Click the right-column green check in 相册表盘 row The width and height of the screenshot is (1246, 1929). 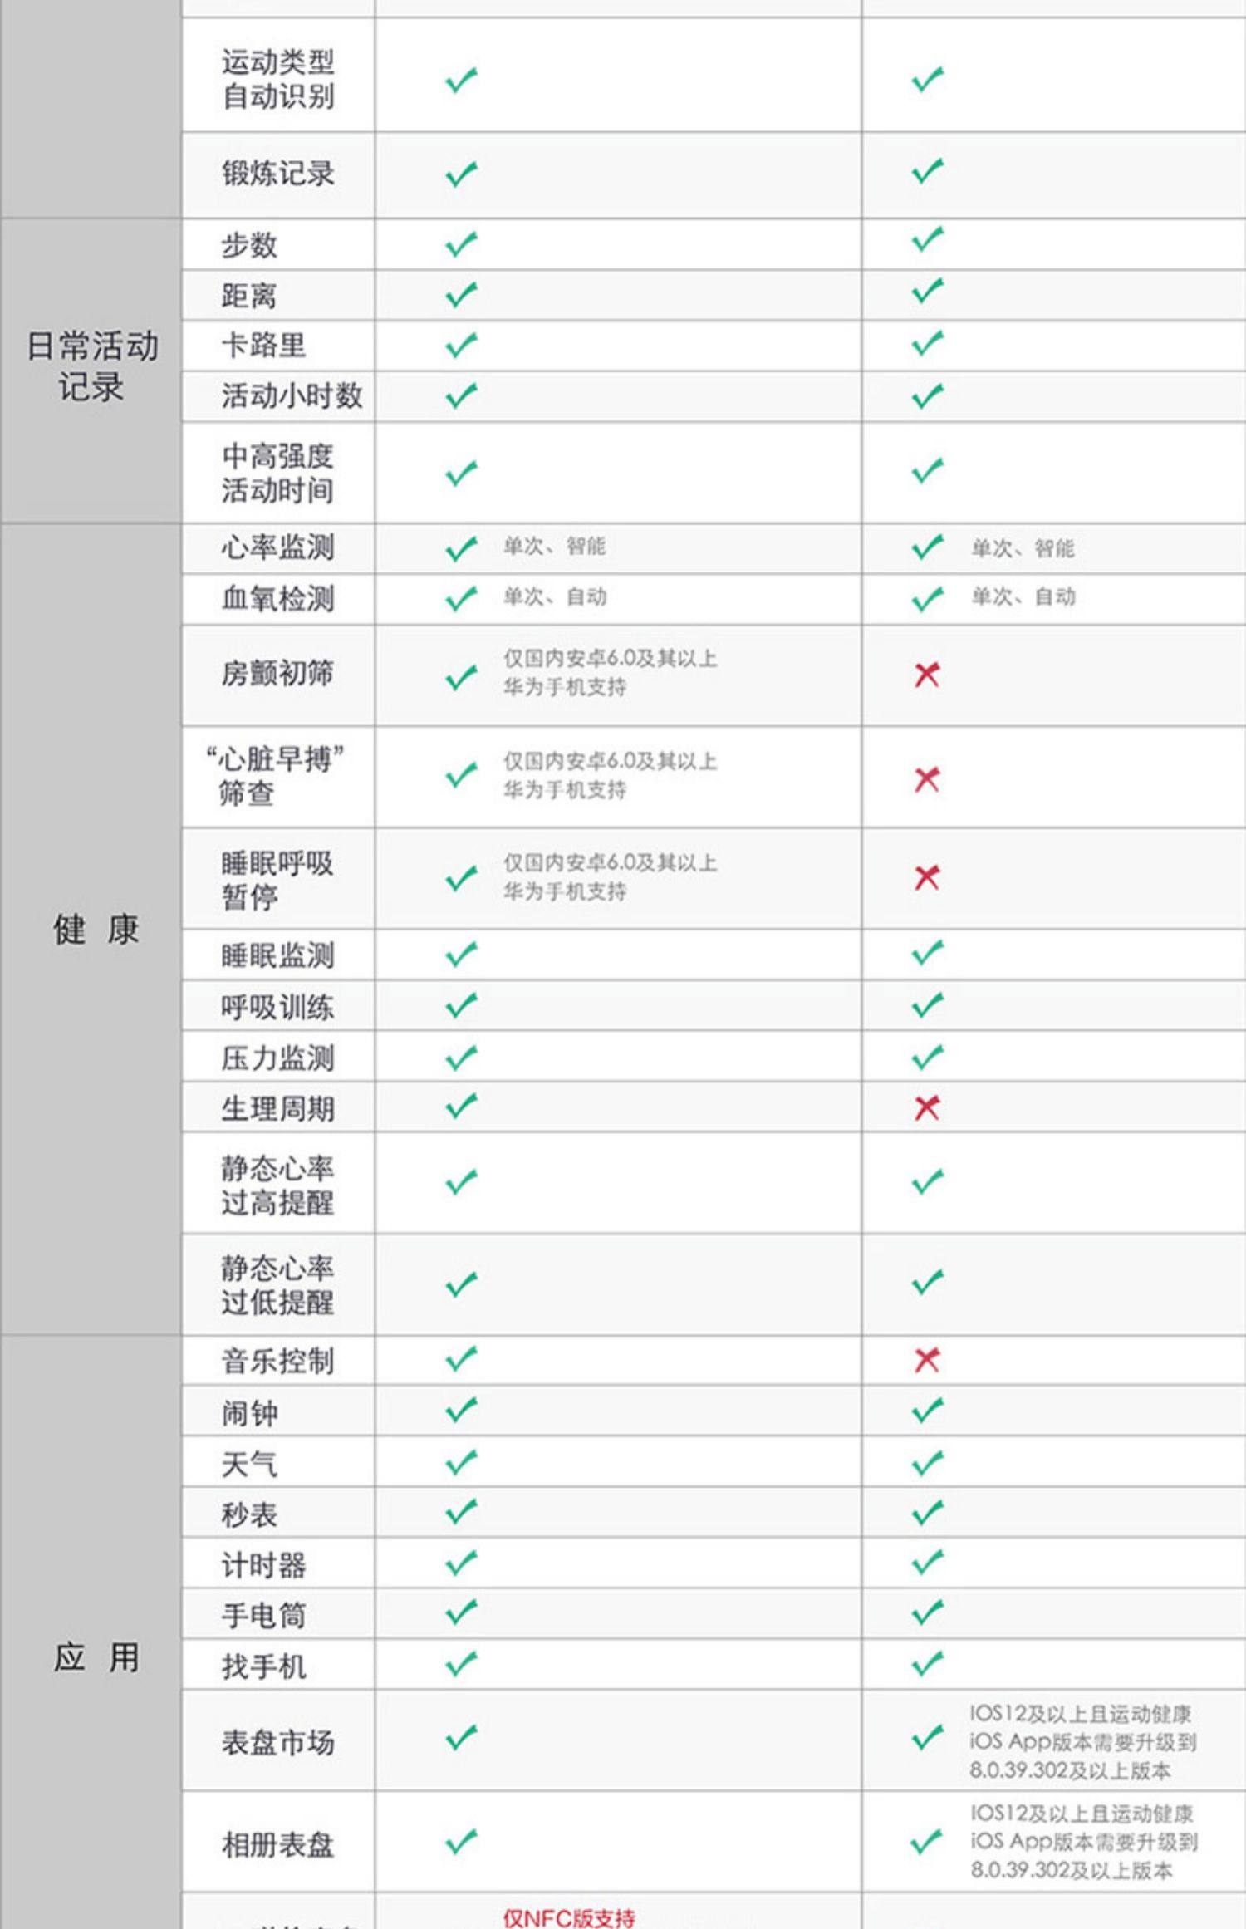pos(927,1842)
